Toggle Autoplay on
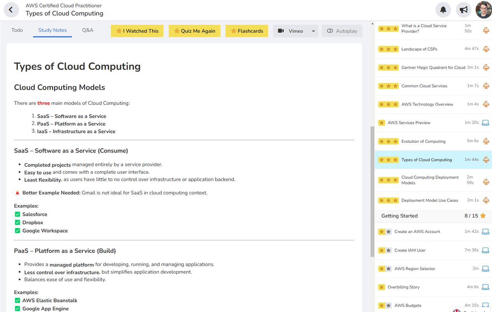The width and height of the screenshot is (492, 312). pyautogui.click(x=342, y=31)
